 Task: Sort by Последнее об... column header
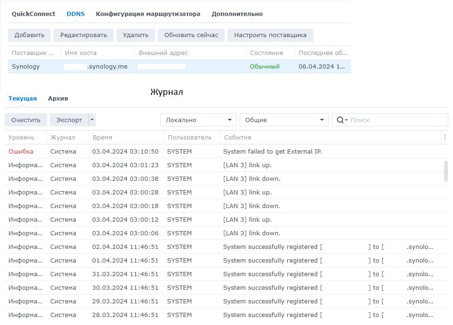[x=323, y=53]
